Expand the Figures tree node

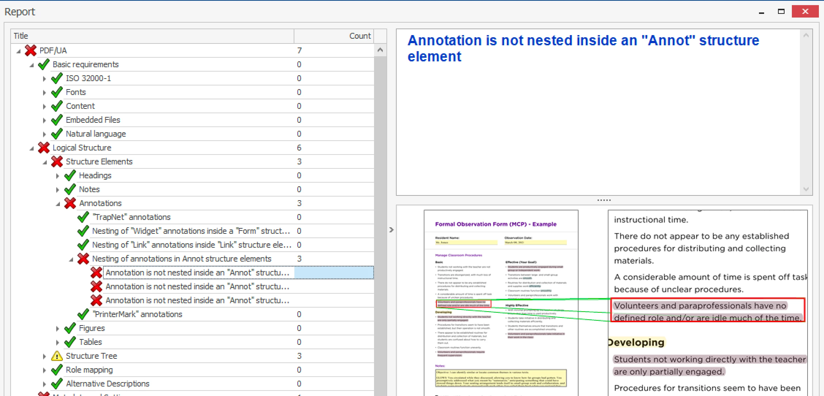[x=57, y=328]
